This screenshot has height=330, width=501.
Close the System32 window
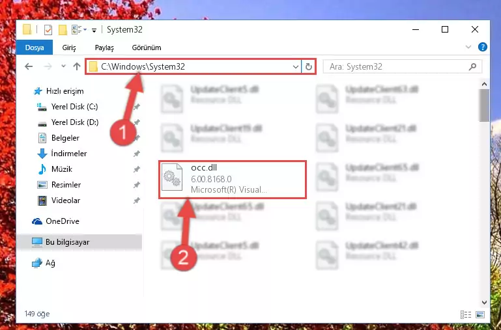[475, 29]
